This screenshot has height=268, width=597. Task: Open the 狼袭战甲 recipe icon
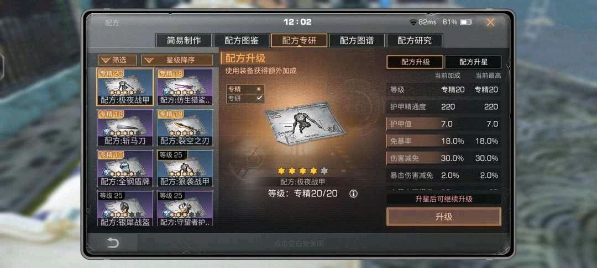click(185, 169)
